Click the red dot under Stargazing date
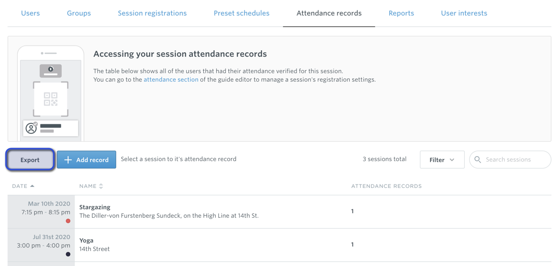 (x=68, y=221)
